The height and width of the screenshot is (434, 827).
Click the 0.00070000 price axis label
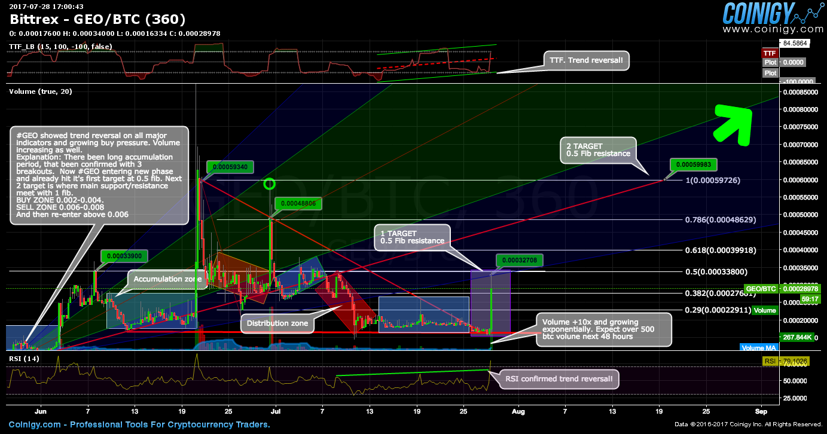pyautogui.click(x=800, y=145)
